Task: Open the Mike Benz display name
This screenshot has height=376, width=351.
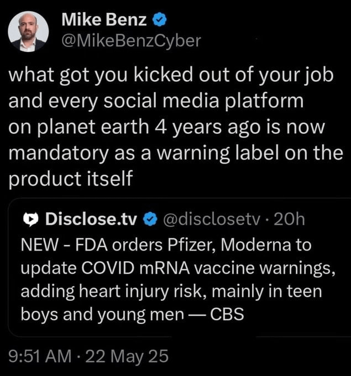Action: pos(104,20)
